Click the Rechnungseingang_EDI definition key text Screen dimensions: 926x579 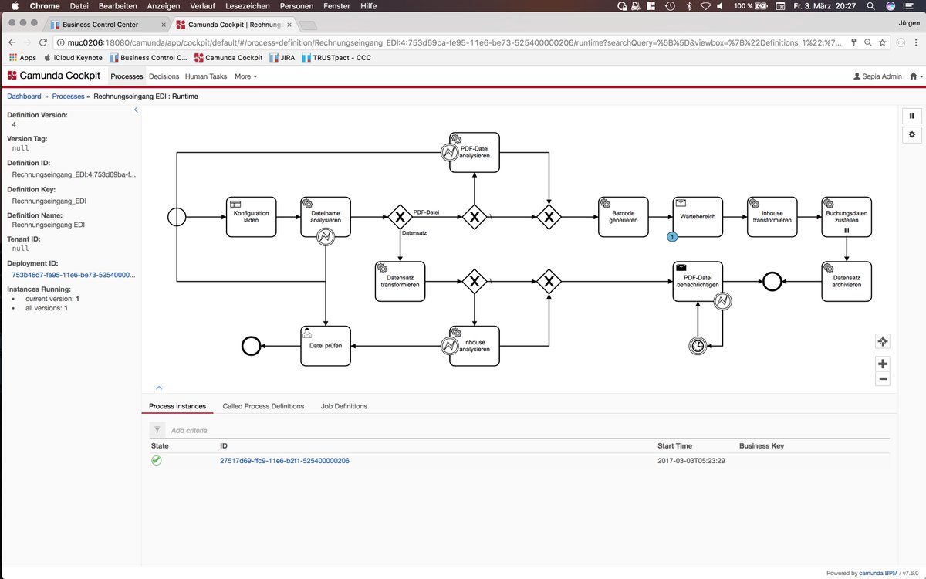click(x=49, y=200)
